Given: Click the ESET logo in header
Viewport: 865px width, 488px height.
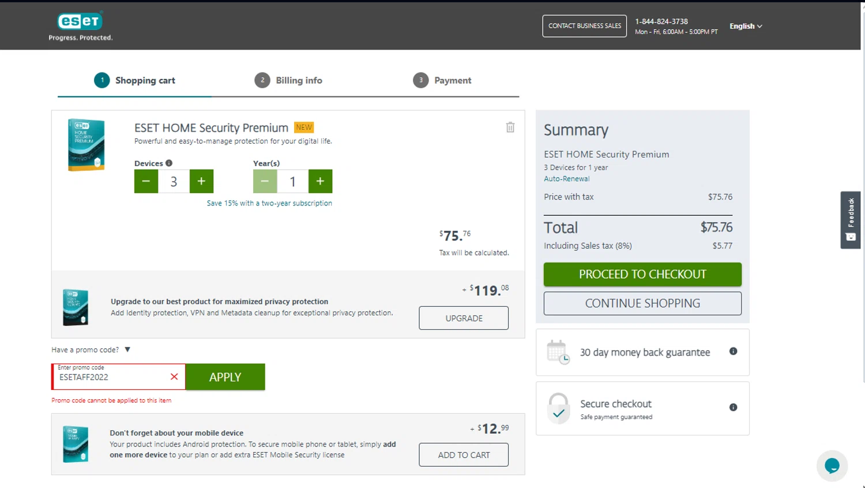Looking at the screenshot, I should [81, 27].
